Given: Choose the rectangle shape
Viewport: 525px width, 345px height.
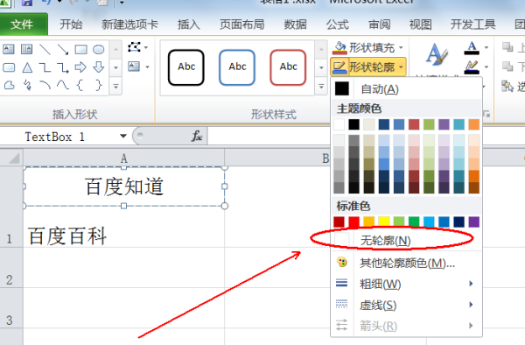Looking at the screenshot, I should 80,49.
